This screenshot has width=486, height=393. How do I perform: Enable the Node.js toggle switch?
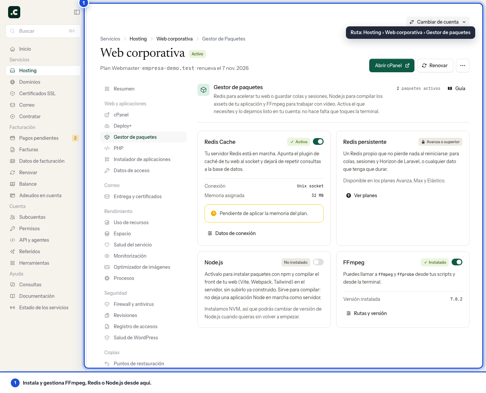[x=318, y=262]
